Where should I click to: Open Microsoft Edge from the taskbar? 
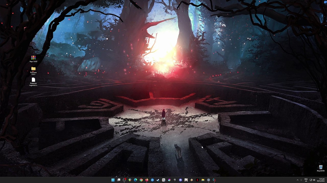(135, 180)
